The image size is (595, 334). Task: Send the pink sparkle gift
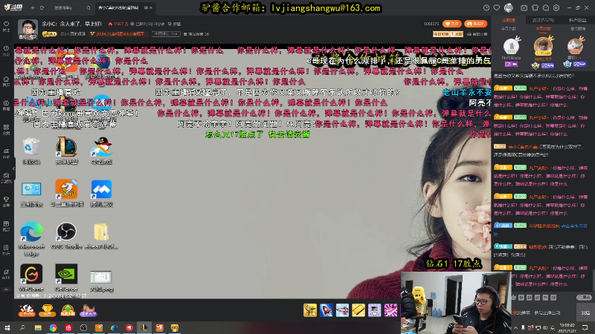tap(390, 310)
